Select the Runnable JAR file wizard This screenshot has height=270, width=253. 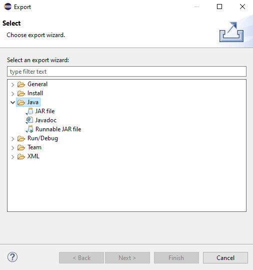(58, 129)
